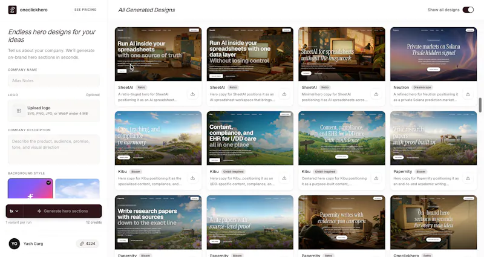Download the centered Kibu Ghibli-inspired design
Viewport: 484px width, 257px height.
(376, 178)
